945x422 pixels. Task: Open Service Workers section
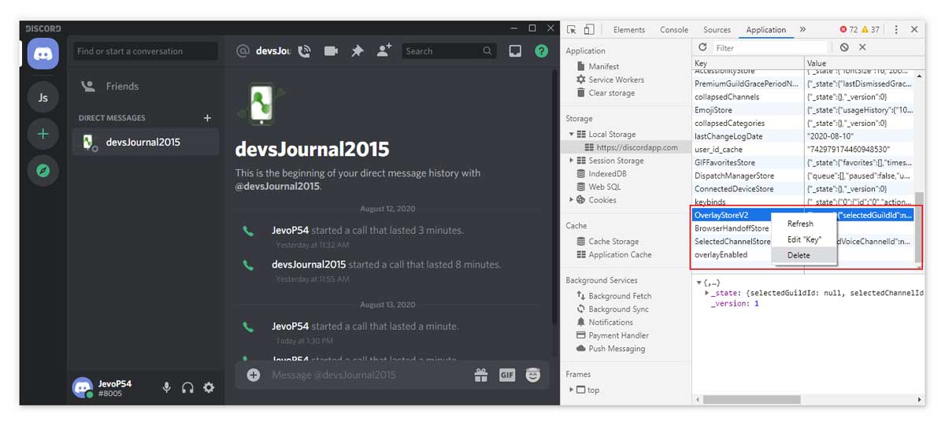coord(617,80)
